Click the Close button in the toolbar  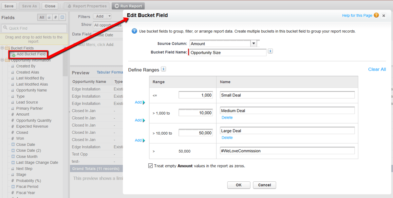(x=50, y=6)
